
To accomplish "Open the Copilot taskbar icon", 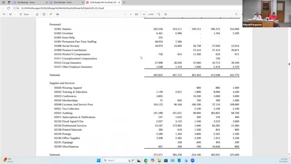I will click(153, 160).
